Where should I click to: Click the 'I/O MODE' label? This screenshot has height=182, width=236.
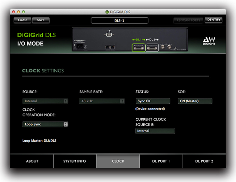pos(31,43)
